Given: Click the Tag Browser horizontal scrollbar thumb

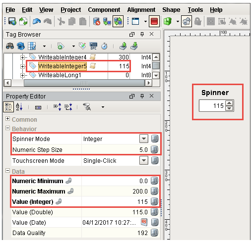Looking at the screenshot, I should click(84, 83).
